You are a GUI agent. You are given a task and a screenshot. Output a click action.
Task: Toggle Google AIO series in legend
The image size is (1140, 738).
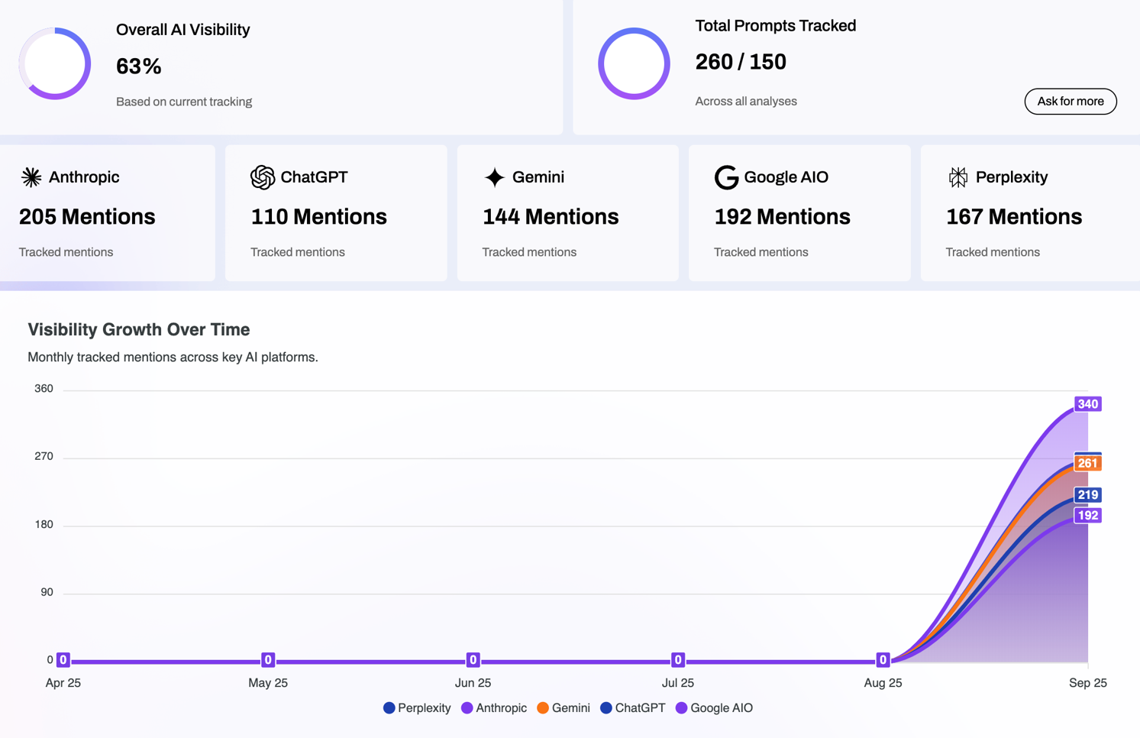click(x=714, y=708)
